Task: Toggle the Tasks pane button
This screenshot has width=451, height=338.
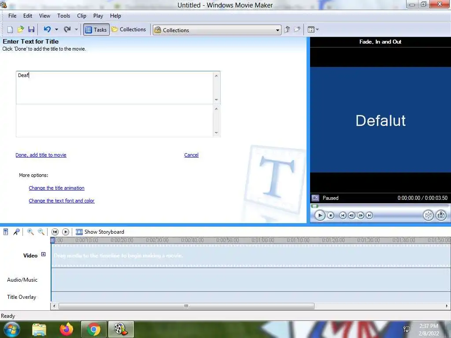Action: pos(96,29)
